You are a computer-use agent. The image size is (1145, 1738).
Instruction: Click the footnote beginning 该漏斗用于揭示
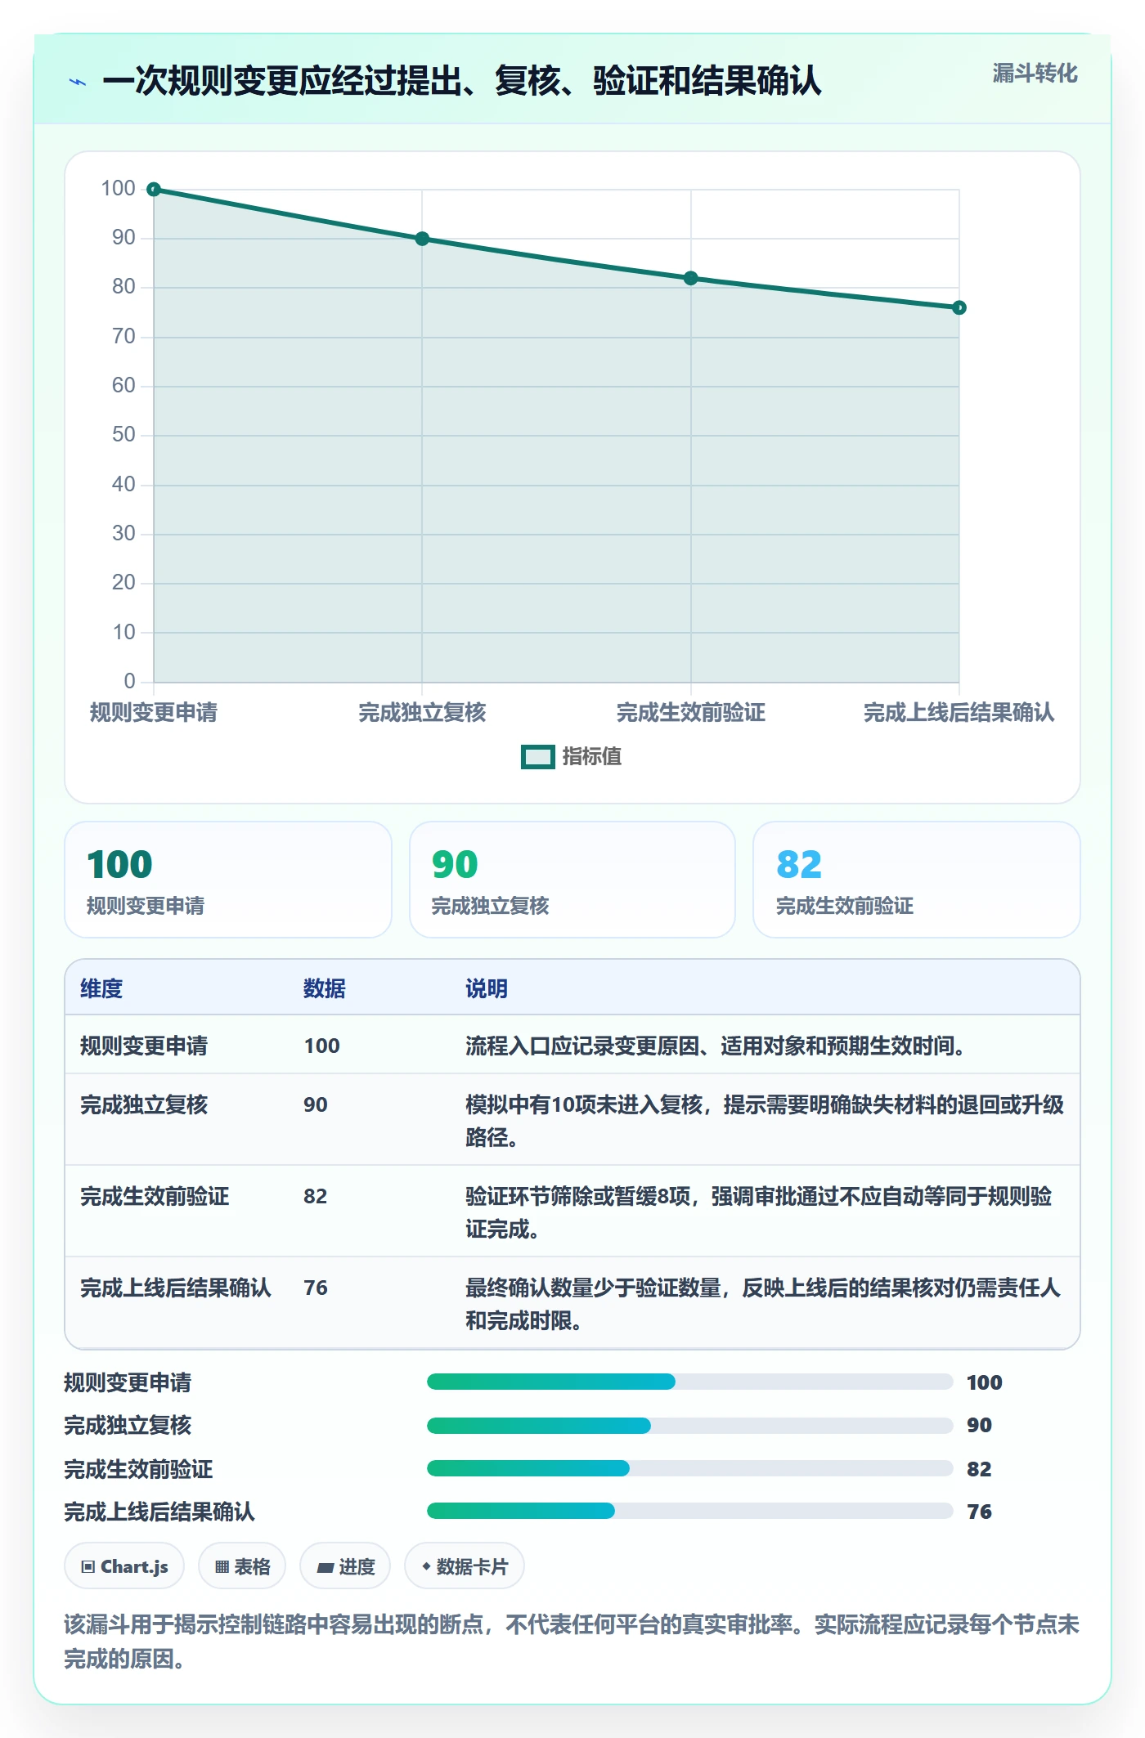pyautogui.click(x=572, y=1642)
